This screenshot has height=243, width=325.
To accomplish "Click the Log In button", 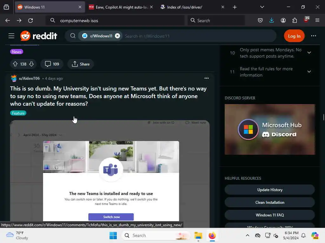I will tap(294, 36).
